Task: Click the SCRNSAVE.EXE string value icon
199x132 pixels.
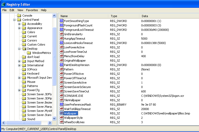Action: (62, 96)
